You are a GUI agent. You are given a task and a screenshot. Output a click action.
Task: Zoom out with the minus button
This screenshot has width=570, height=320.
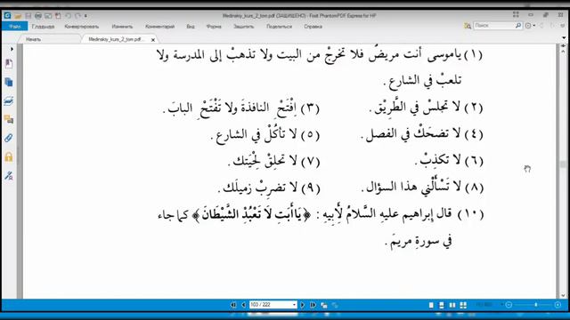509,305
